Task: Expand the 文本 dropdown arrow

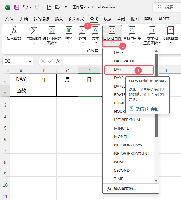Action: (96, 43)
